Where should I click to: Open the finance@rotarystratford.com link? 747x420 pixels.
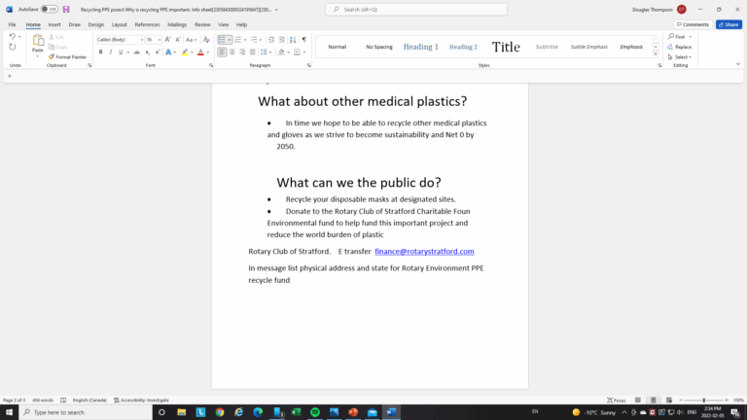tap(424, 252)
